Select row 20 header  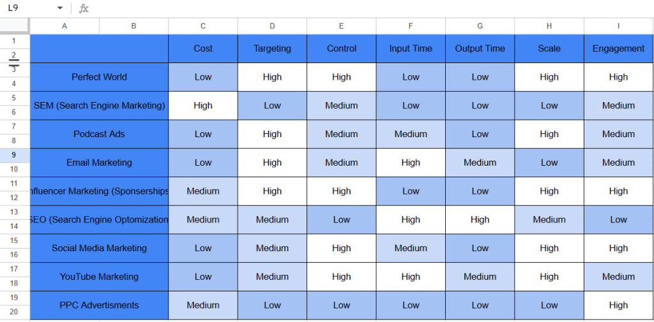point(14,312)
